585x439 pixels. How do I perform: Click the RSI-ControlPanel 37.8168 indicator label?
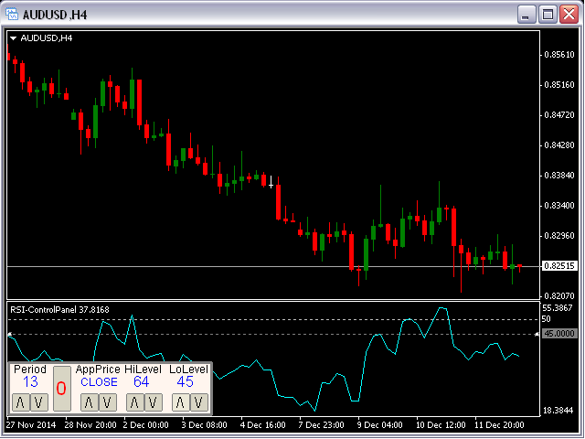59,310
